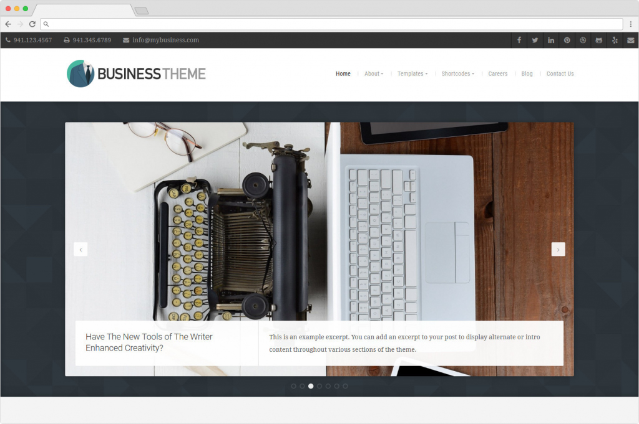
Task: Advance to next slide with right arrow
Action: click(559, 250)
